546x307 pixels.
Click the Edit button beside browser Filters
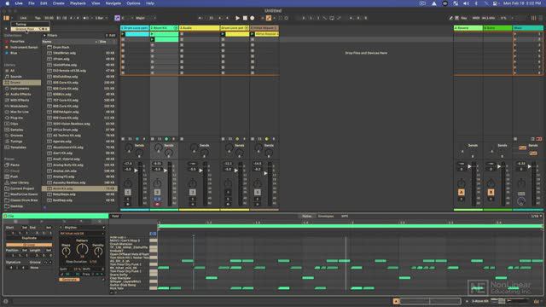111,36
